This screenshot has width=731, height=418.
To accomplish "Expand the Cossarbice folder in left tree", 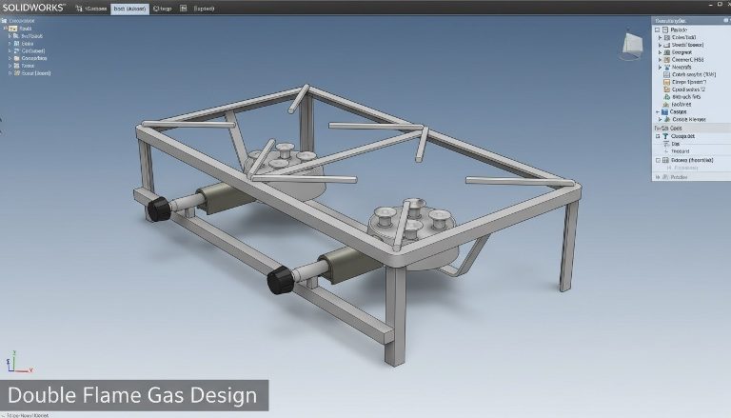I will tap(10, 57).
